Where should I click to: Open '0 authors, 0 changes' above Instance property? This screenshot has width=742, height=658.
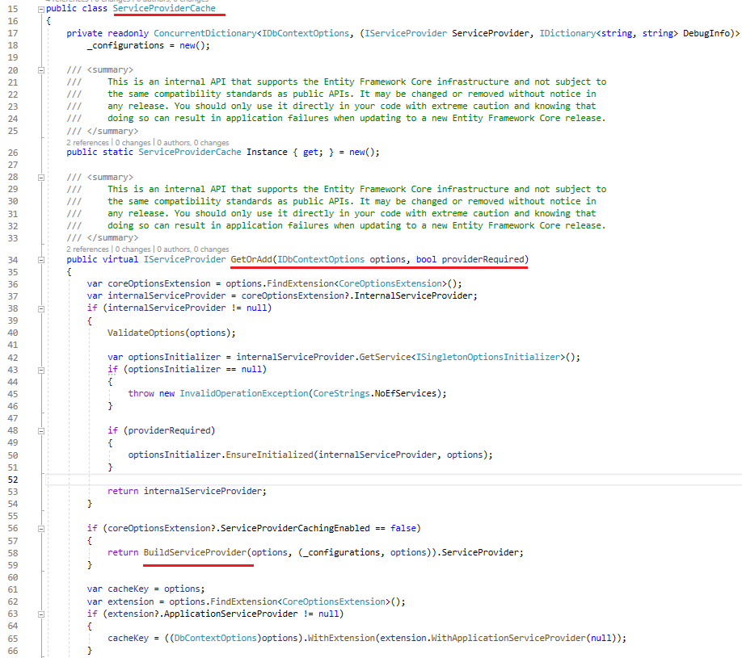pyautogui.click(x=192, y=143)
